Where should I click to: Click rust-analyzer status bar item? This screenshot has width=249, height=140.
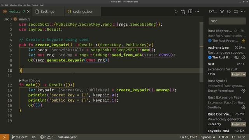pos(67,137)
